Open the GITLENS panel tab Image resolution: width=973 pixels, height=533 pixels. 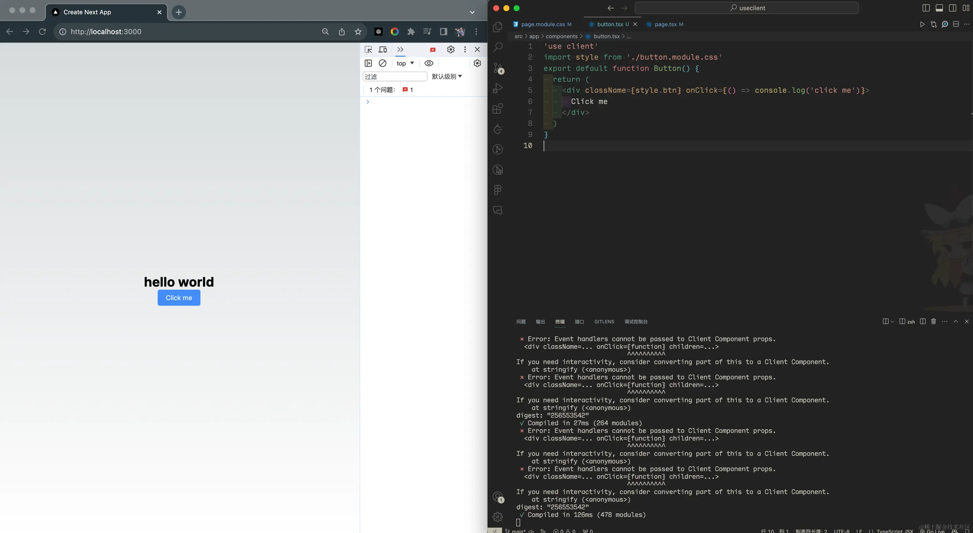(604, 322)
